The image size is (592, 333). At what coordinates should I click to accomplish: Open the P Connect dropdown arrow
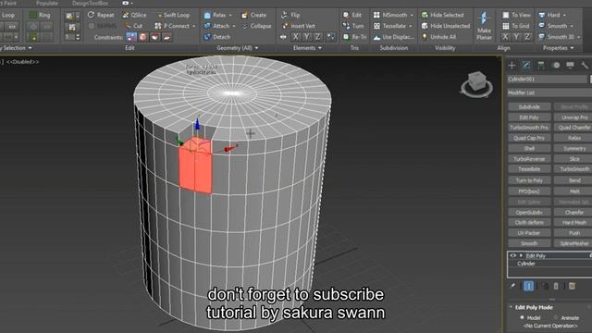[194, 26]
